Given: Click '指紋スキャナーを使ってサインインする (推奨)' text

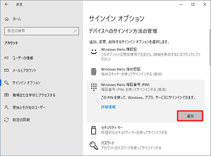Looking at the screenshot, I should coord(132,74).
